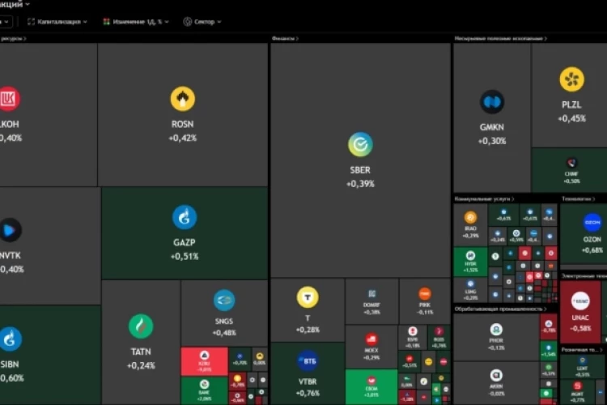
Task: Open the Сектор grouping dropdown
Action: point(202,22)
